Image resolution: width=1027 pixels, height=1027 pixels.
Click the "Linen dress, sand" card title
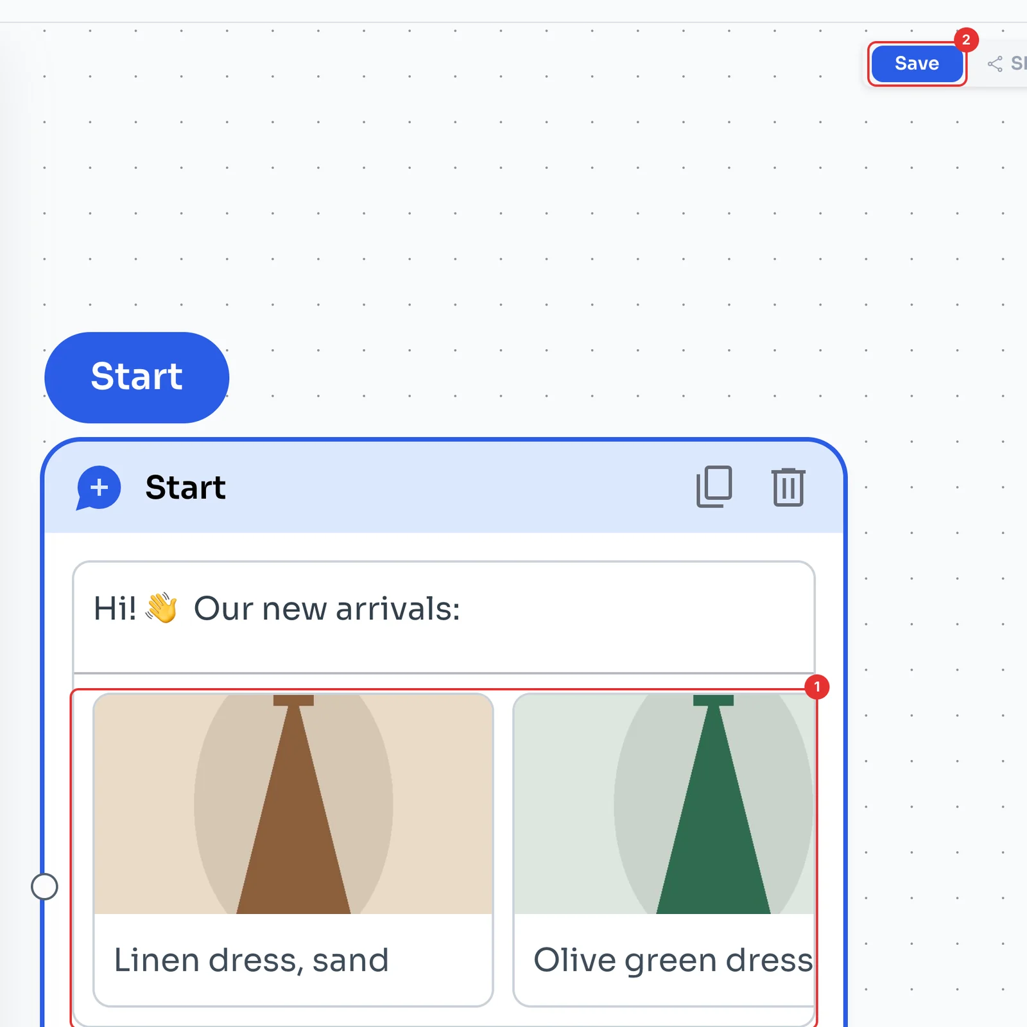[252, 960]
